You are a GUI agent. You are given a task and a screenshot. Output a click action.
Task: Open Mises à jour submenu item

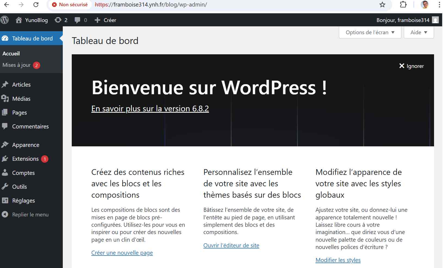coord(17,65)
